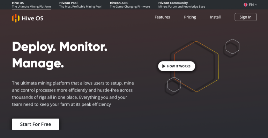Open the Install menu item
Viewport: 268px width, 138px height.
click(215, 17)
